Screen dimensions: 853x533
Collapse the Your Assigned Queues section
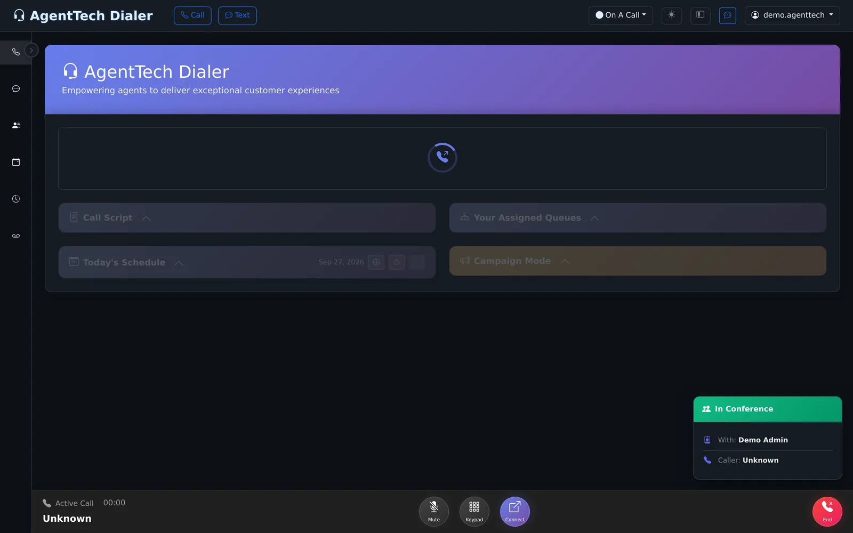tap(594, 218)
